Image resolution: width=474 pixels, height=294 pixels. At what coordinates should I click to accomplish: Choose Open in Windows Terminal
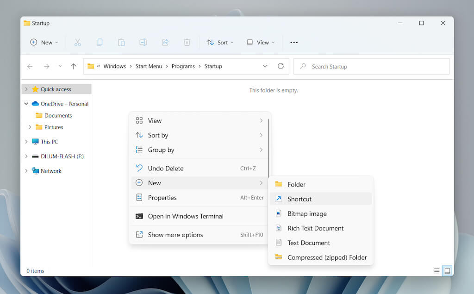point(185,216)
